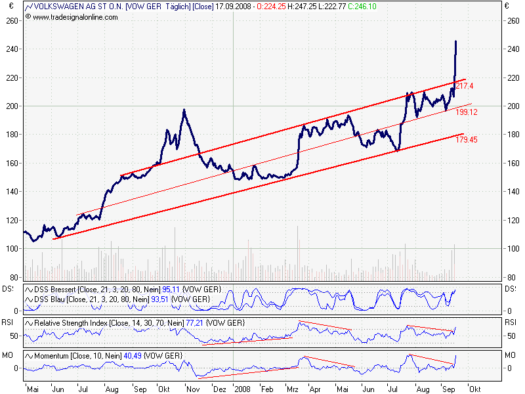Click the Nov month label on time axis

(193, 389)
